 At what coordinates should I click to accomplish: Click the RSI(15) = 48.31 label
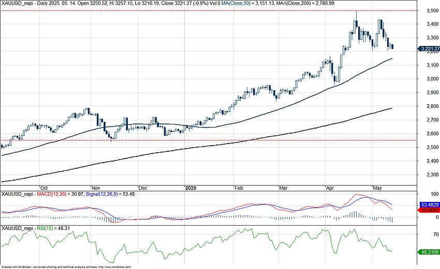pos(53,228)
